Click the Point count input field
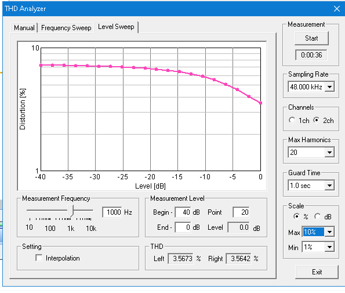The image size is (345, 293). 241,212
